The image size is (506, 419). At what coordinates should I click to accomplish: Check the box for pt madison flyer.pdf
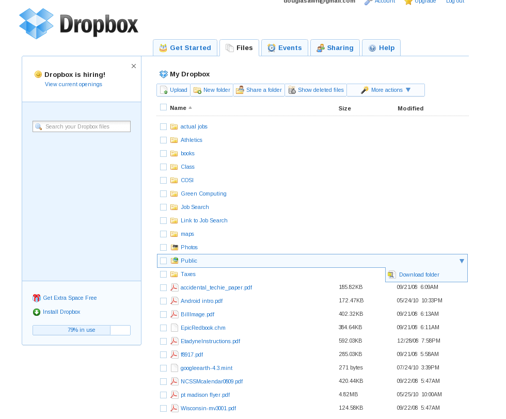pyautogui.click(x=163, y=395)
